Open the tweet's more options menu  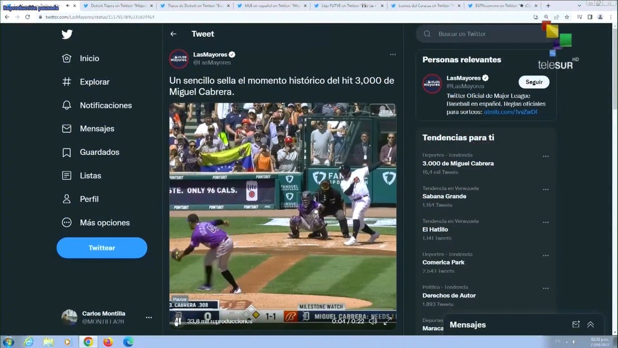[393, 55]
